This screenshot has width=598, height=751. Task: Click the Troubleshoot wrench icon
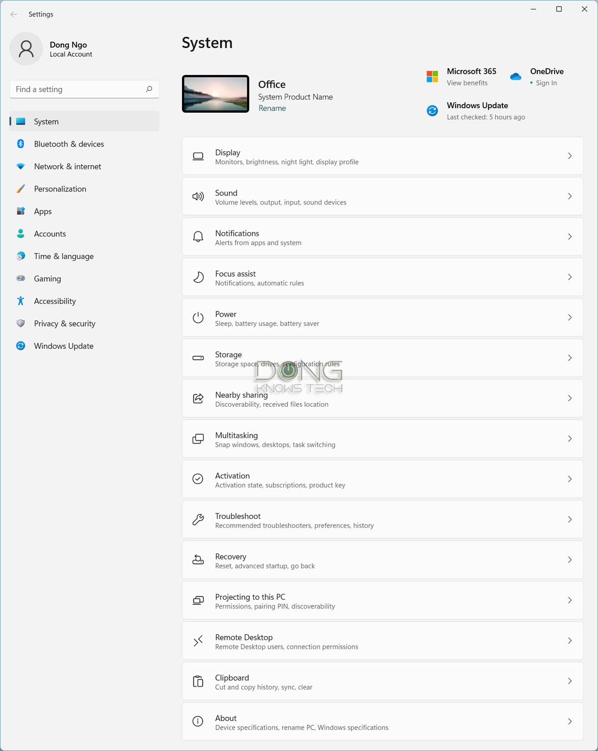(198, 520)
